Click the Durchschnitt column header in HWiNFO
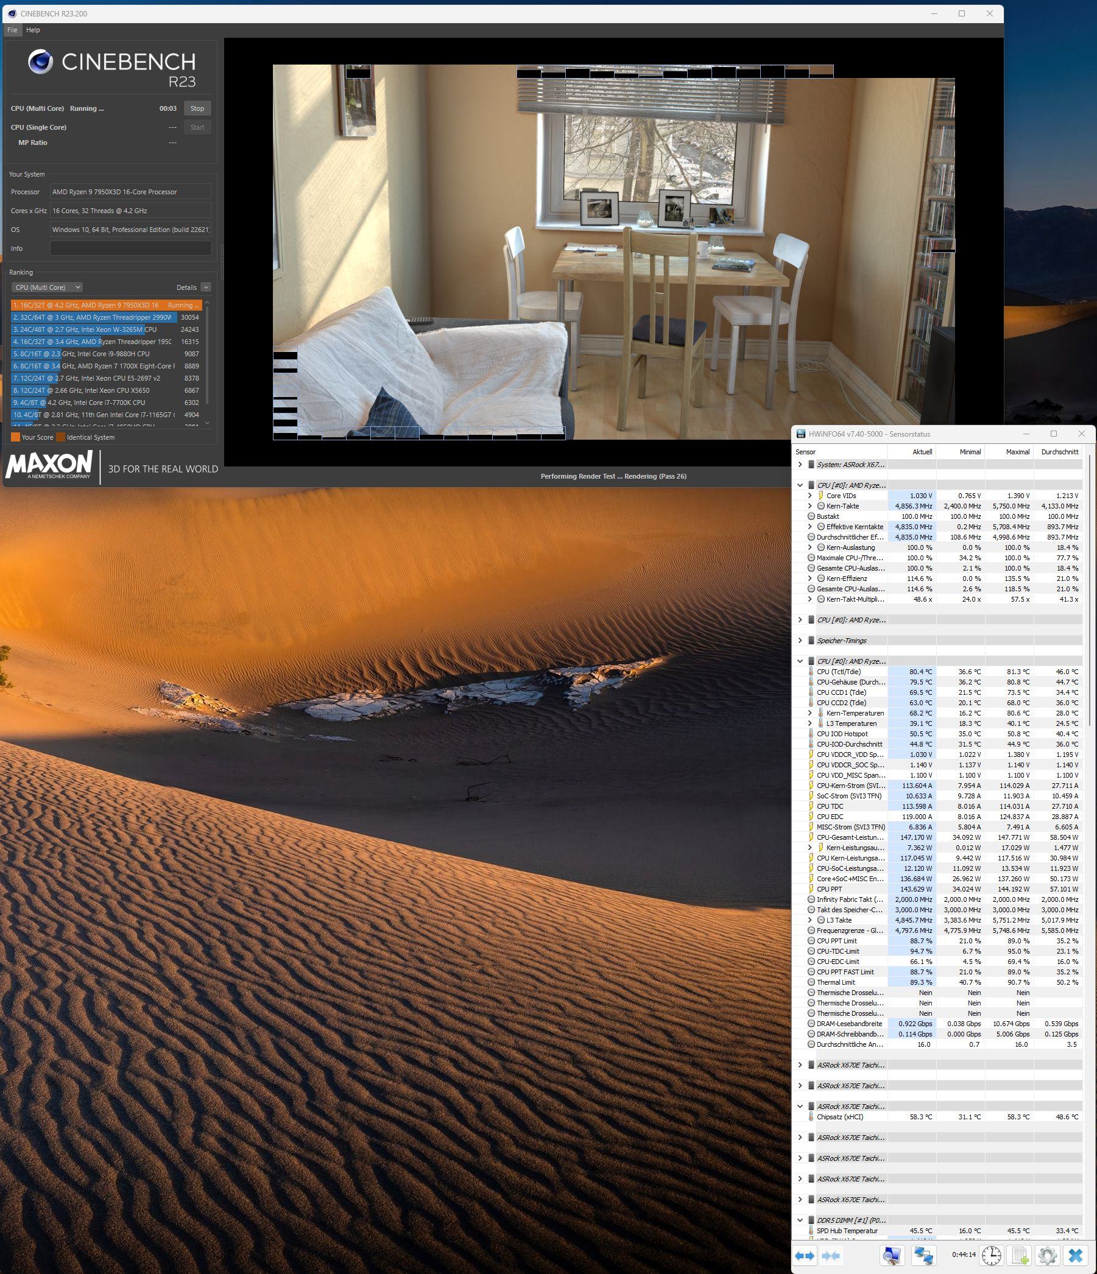This screenshot has width=1097, height=1274. coord(1058,452)
